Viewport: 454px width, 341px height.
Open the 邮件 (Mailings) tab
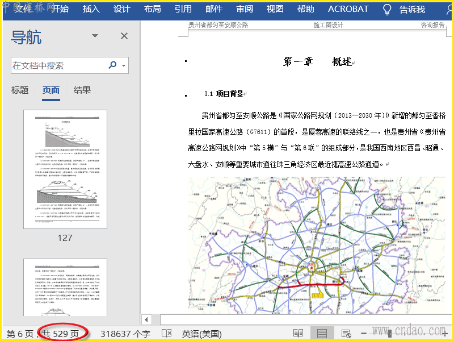pyautogui.click(x=214, y=9)
